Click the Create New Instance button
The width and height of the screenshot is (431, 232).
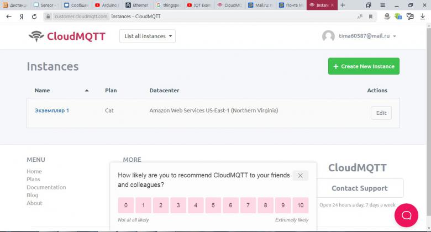364,66
